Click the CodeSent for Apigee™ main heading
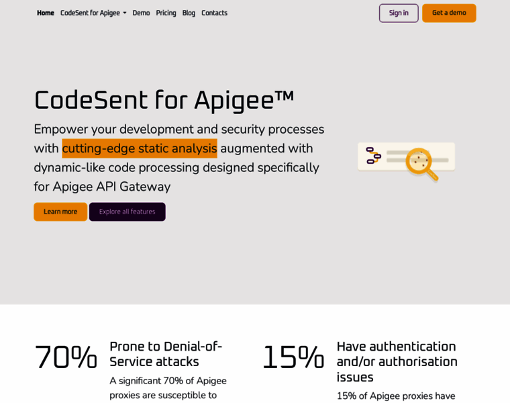 pos(164,101)
